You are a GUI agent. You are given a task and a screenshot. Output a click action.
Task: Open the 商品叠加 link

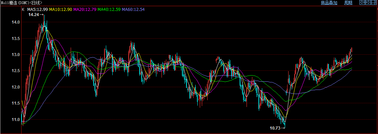tap(329, 3)
